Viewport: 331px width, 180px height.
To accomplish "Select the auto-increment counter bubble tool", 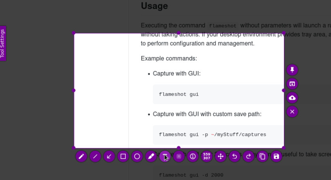I will click(x=193, y=156).
